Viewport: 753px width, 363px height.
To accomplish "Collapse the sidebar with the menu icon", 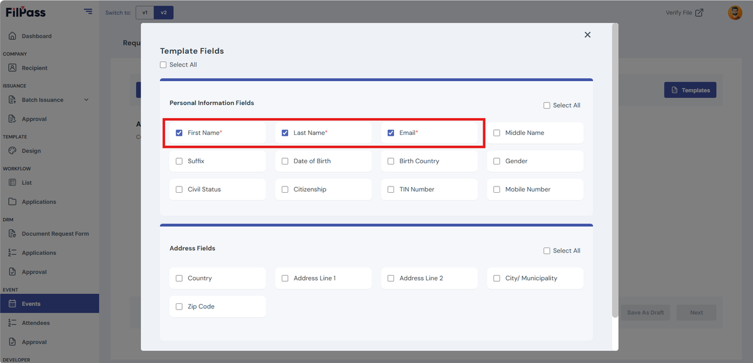I will click(x=88, y=12).
